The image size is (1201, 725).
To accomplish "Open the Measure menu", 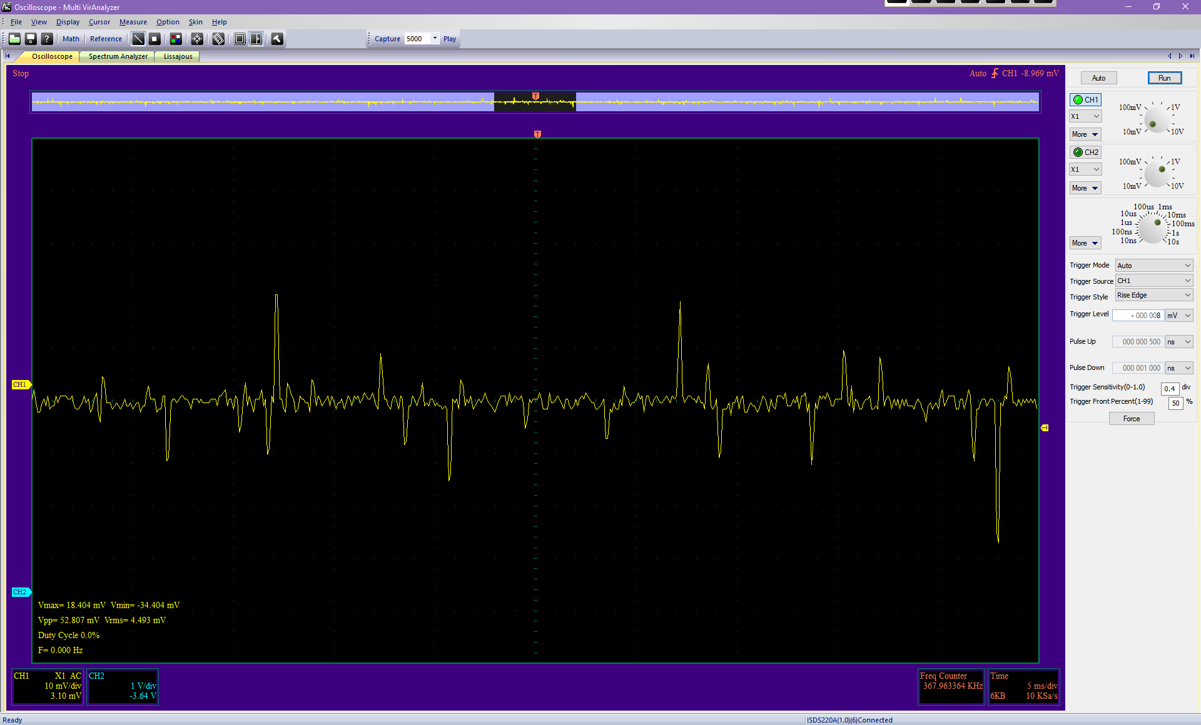I will (x=133, y=22).
